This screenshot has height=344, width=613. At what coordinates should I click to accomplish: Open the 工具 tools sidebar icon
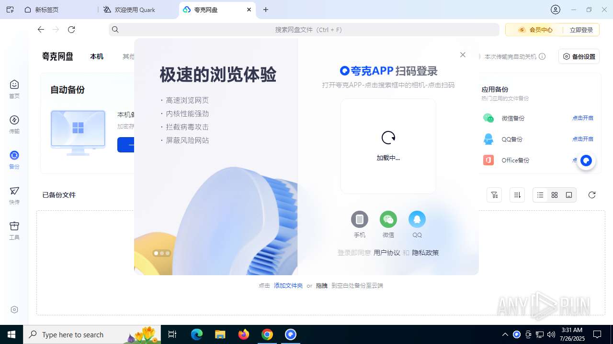[14, 230]
